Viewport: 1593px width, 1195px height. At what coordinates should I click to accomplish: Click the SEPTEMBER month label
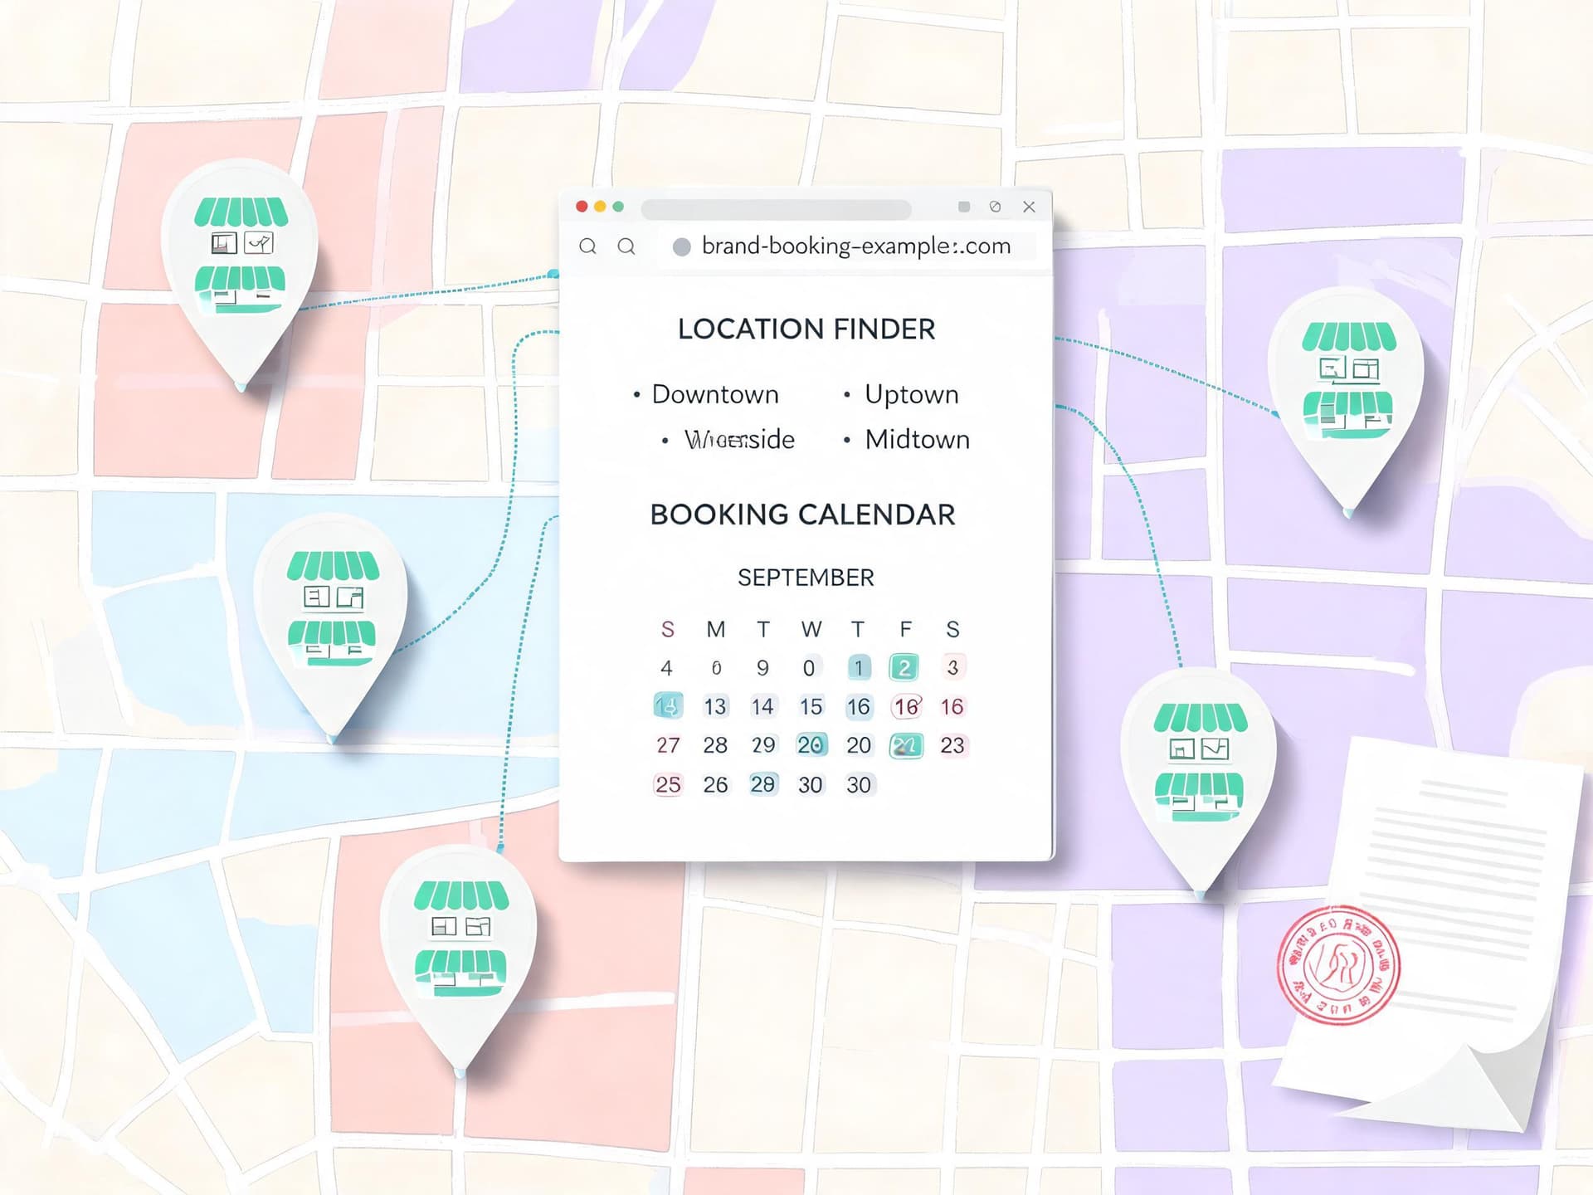coord(806,578)
